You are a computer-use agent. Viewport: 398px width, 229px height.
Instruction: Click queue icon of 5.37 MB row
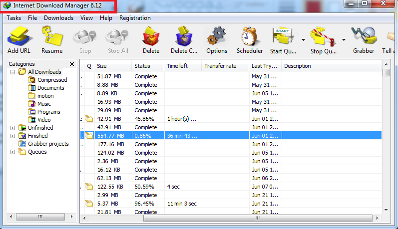[x=89, y=204]
